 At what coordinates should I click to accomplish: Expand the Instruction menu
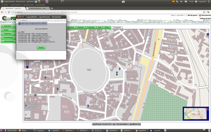7,26
